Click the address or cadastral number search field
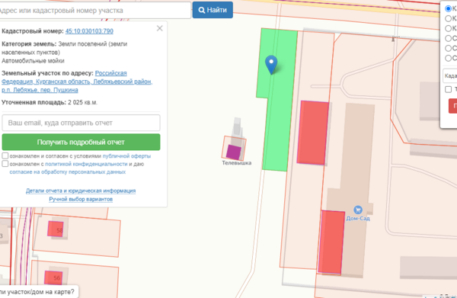 point(94,11)
